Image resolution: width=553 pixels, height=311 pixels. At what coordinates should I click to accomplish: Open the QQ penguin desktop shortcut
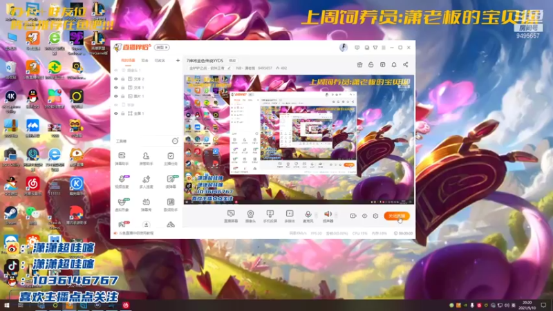point(32,99)
